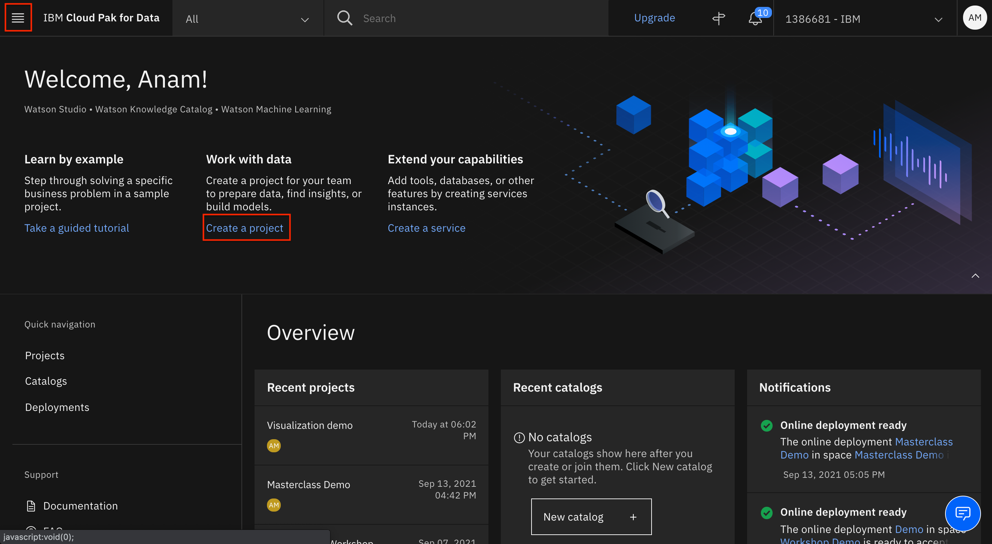Click the Learn by example heading
The width and height of the screenshot is (992, 544).
[x=74, y=159]
